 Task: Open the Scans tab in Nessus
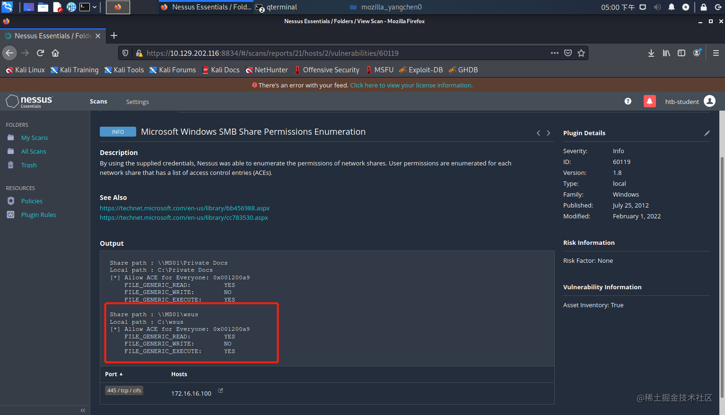[x=98, y=102]
